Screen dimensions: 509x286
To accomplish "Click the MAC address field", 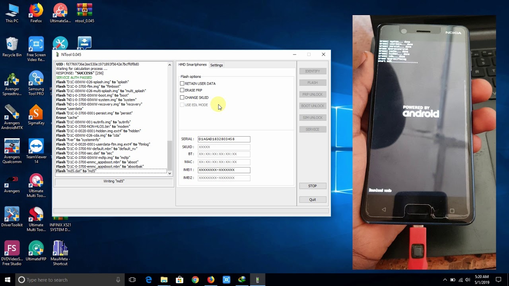I will click(x=224, y=162).
